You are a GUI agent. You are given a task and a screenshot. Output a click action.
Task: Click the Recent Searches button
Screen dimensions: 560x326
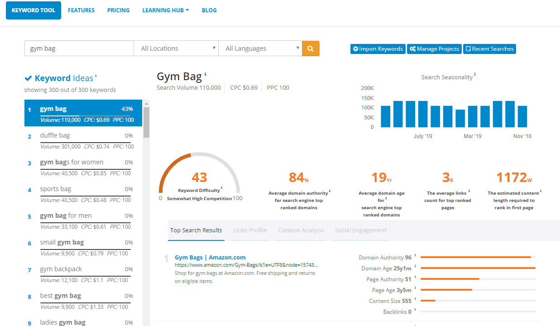[x=489, y=49]
